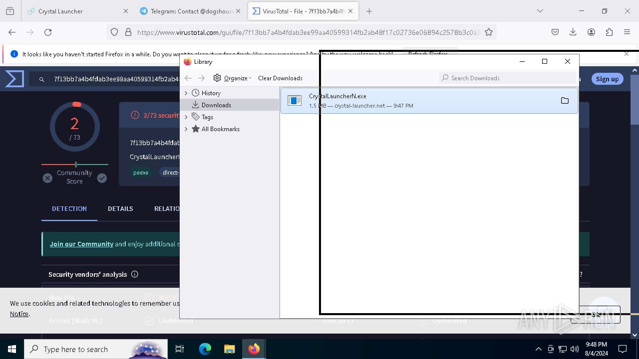This screenshot has height=359, width=639.
Task: Click the VirusTotal search magnifier icon
Action: (42, 79)
